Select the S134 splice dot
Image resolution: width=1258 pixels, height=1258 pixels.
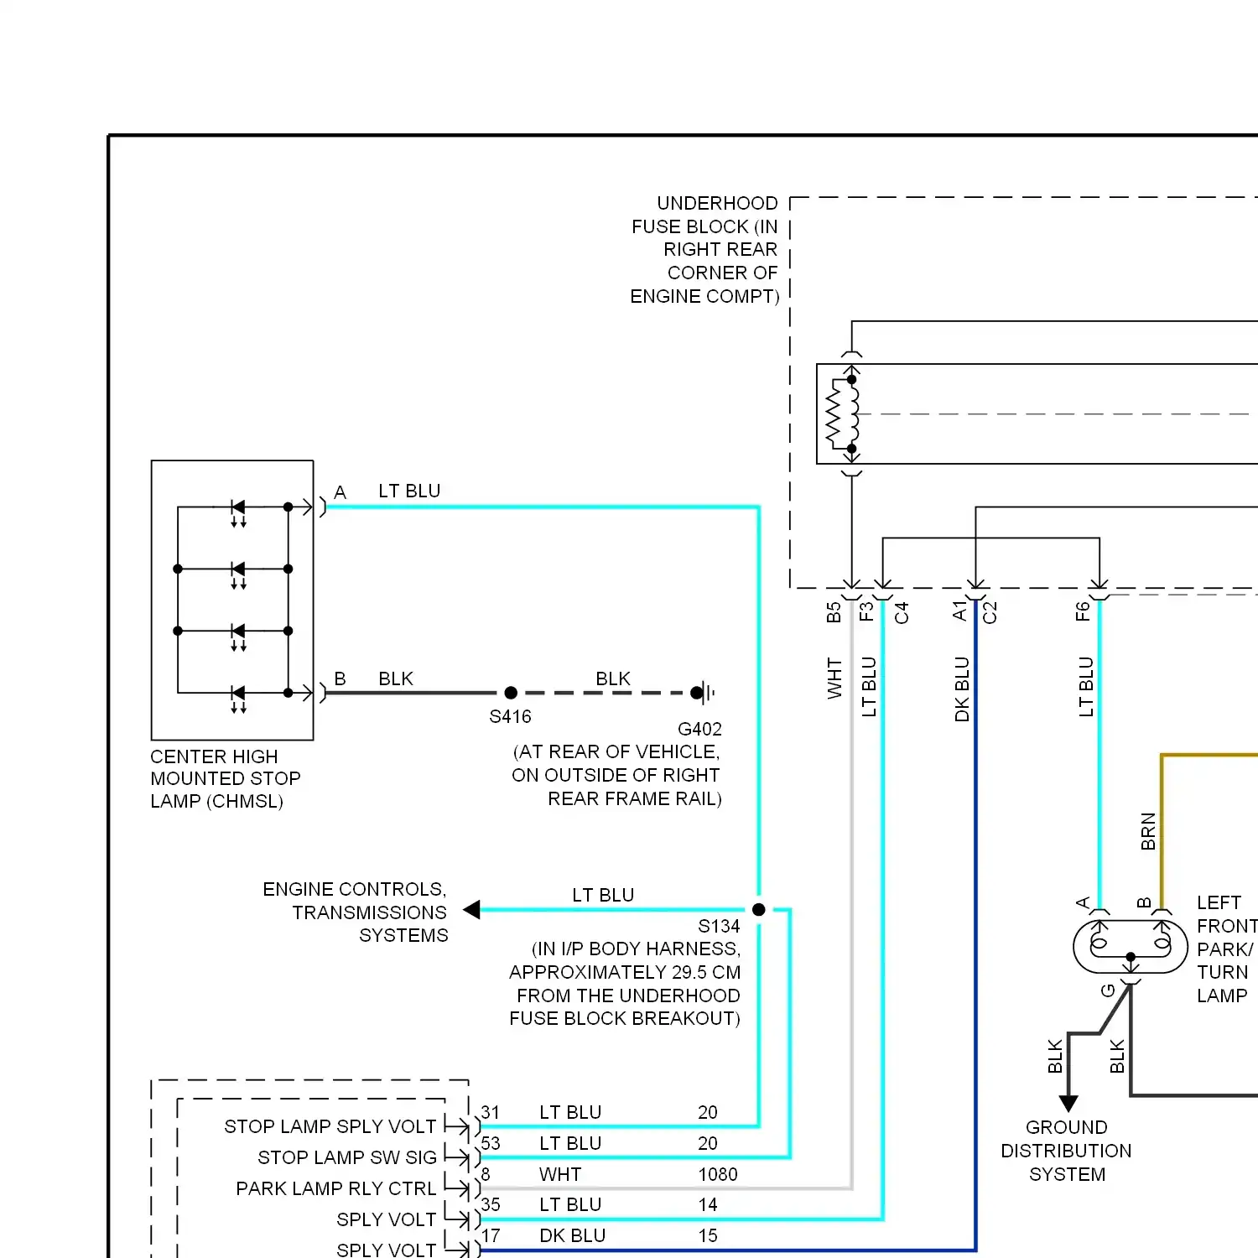(759, 910)
